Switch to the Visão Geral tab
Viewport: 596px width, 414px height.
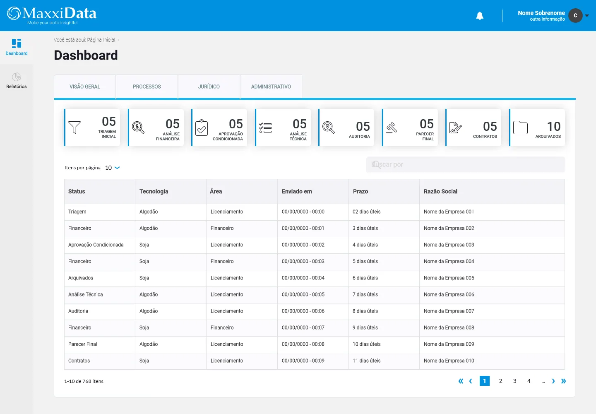coord(85,87)
